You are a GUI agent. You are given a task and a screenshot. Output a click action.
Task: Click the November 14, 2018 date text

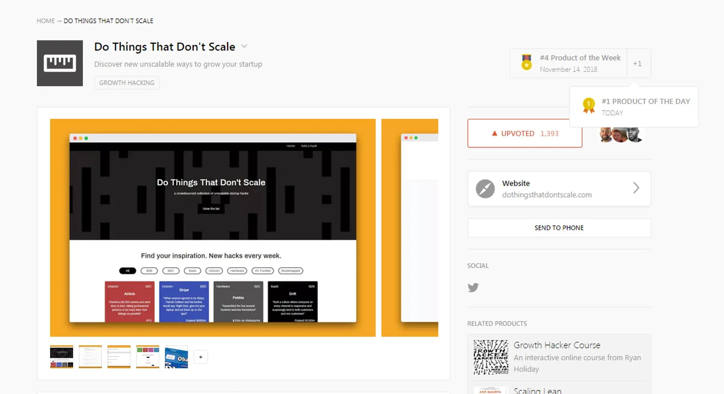pyautogui.click(x=568, y=69)
